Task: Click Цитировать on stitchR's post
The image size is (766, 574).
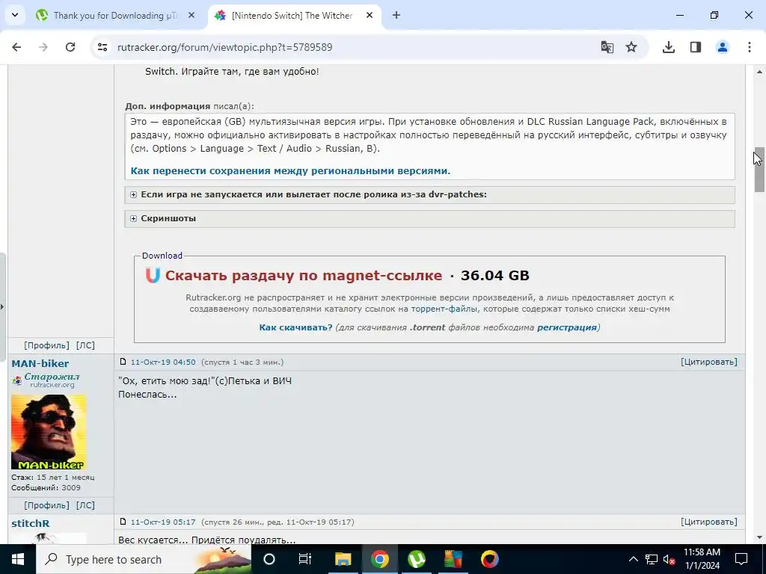Action: click(709, 522)
